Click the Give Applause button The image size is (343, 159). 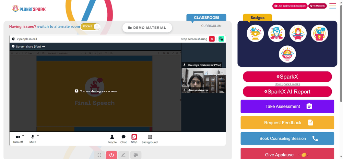point(287,154)
